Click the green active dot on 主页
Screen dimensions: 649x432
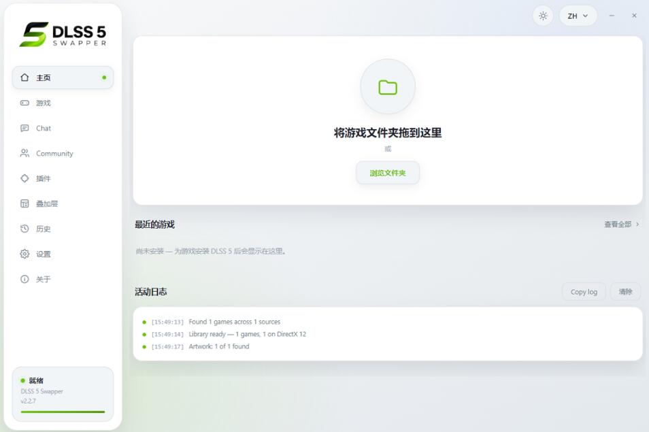[x=104, y=78]
